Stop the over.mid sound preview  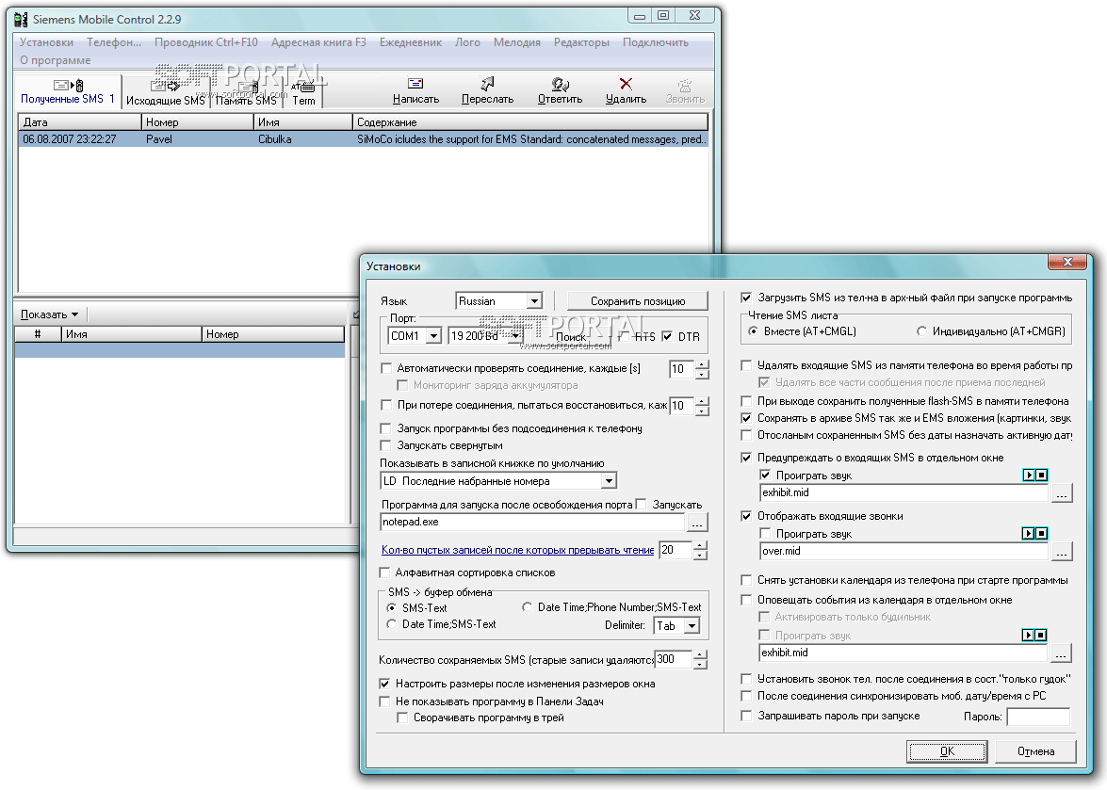pos(1041,534)
